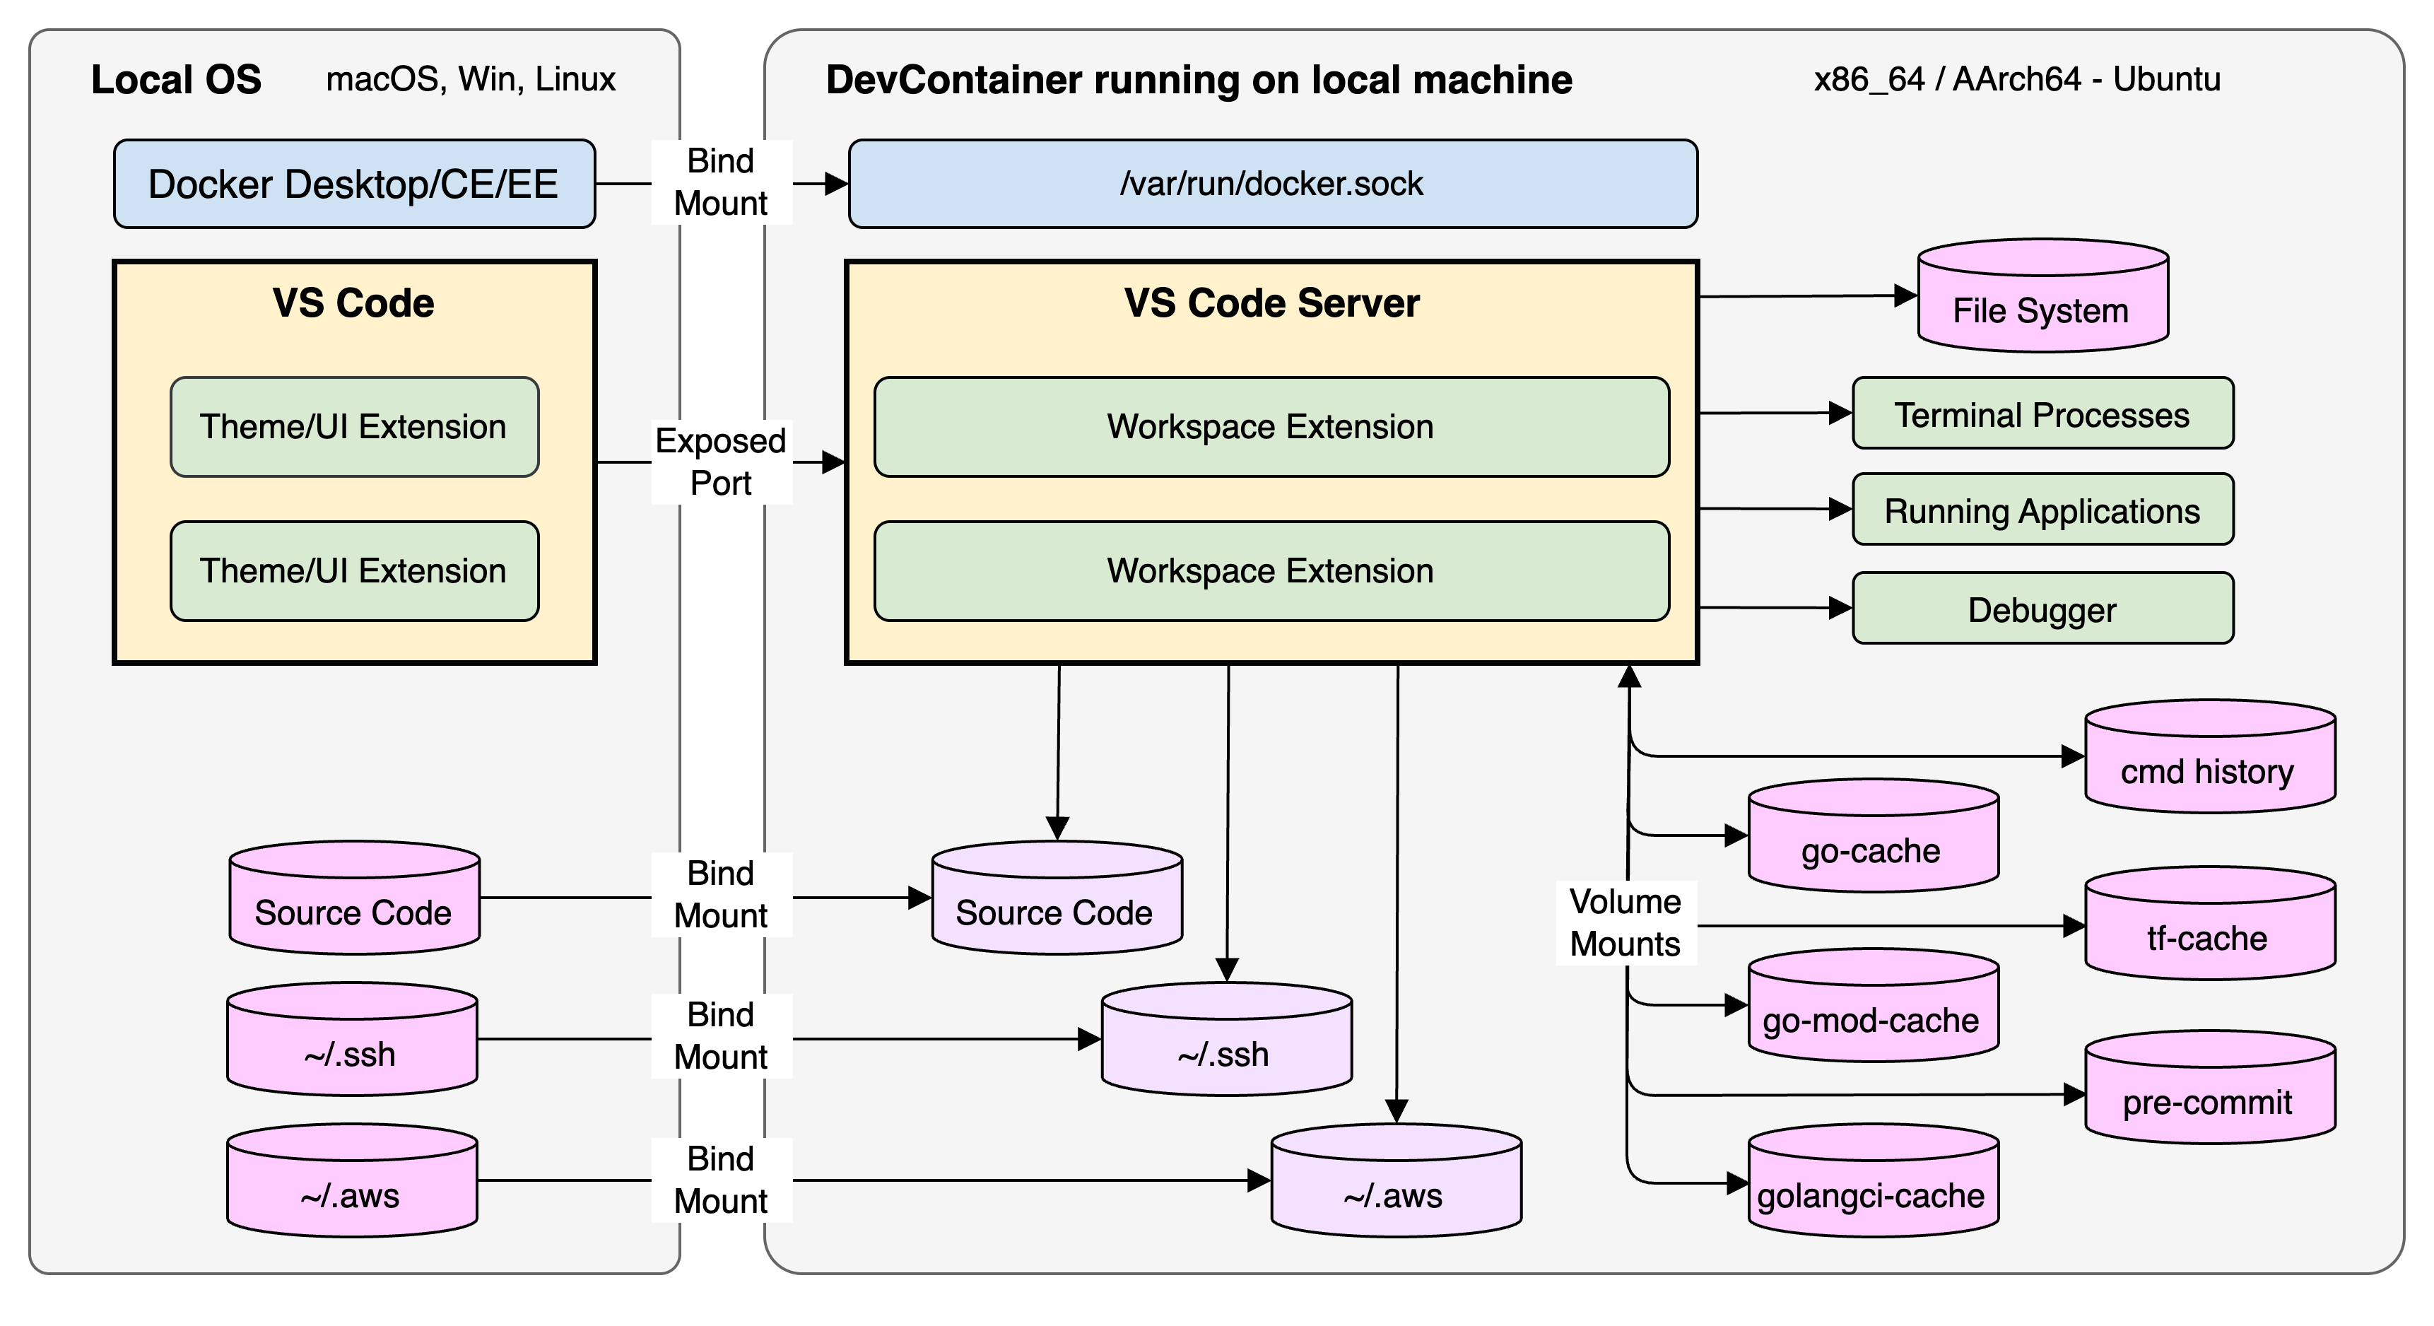Select the upper Workspace Extension box
This screenshot has height=1326, width=2434.
tap(1272, 427)
